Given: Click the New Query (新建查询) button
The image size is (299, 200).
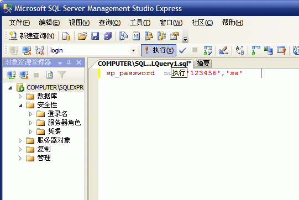Looking at the screenshot, I should click(x=32, y=36).
